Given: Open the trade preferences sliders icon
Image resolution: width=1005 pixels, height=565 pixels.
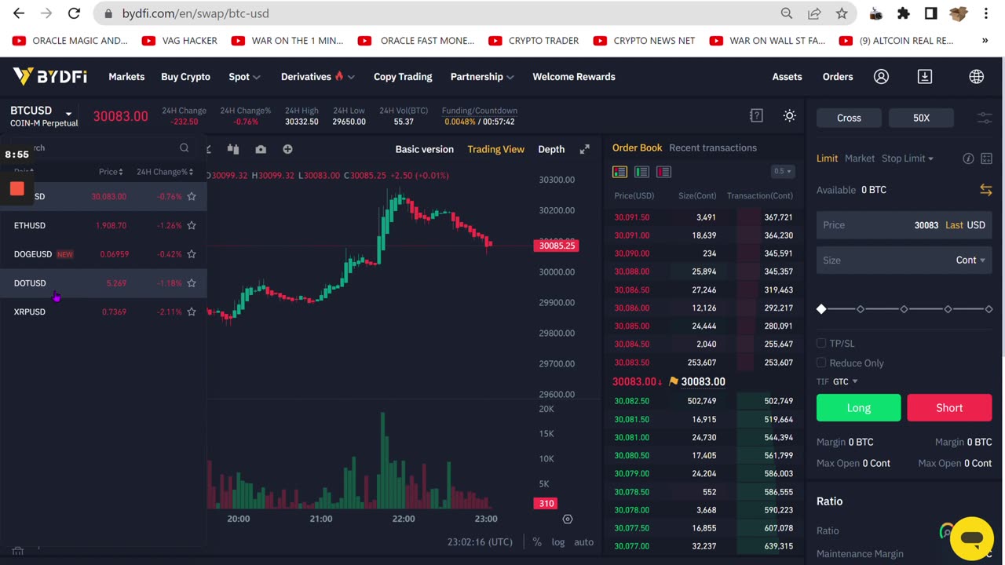Looking at the screenshot, I should [985, 118].
